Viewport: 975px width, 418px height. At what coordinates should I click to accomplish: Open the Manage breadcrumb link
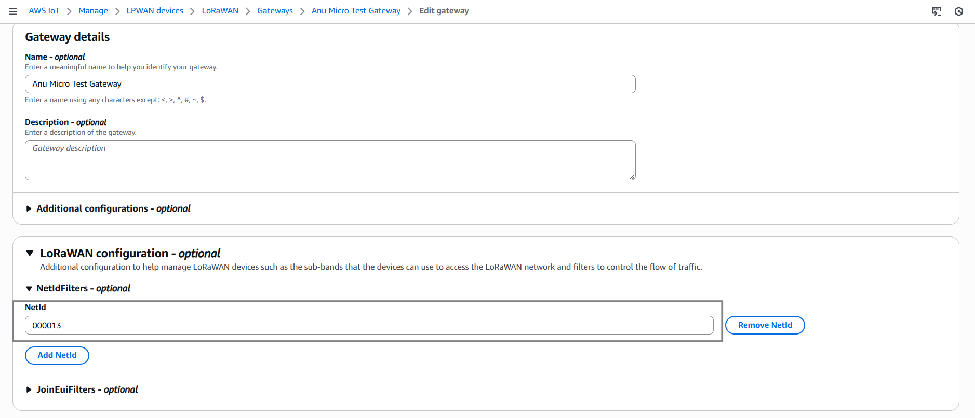point(92,10)
